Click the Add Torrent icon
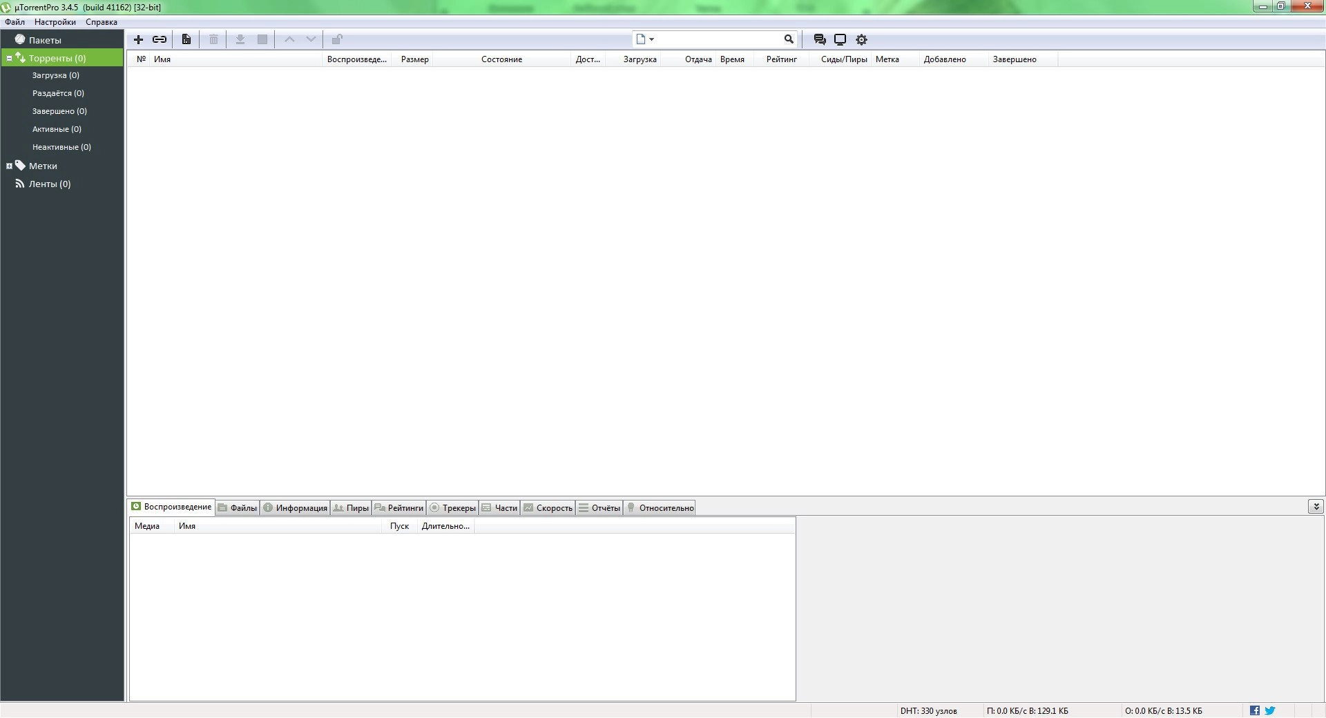 (137, 39)
